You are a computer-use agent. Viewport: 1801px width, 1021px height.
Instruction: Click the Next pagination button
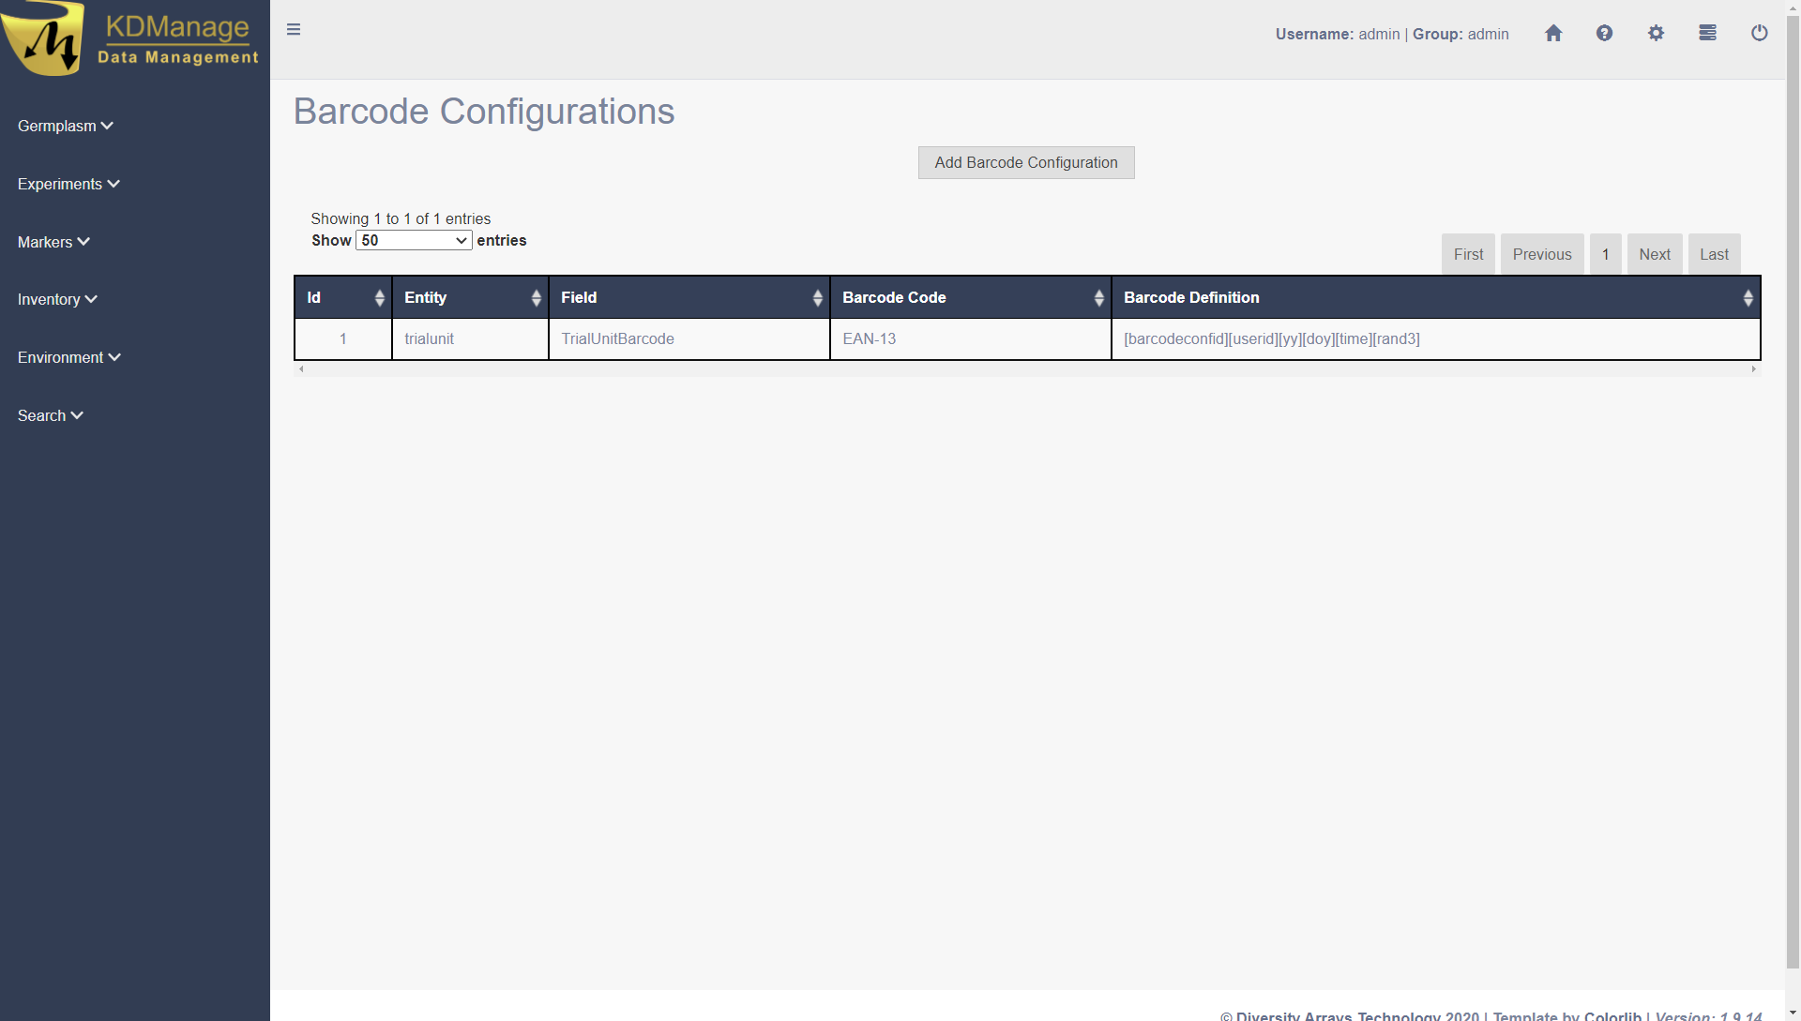1654,255
